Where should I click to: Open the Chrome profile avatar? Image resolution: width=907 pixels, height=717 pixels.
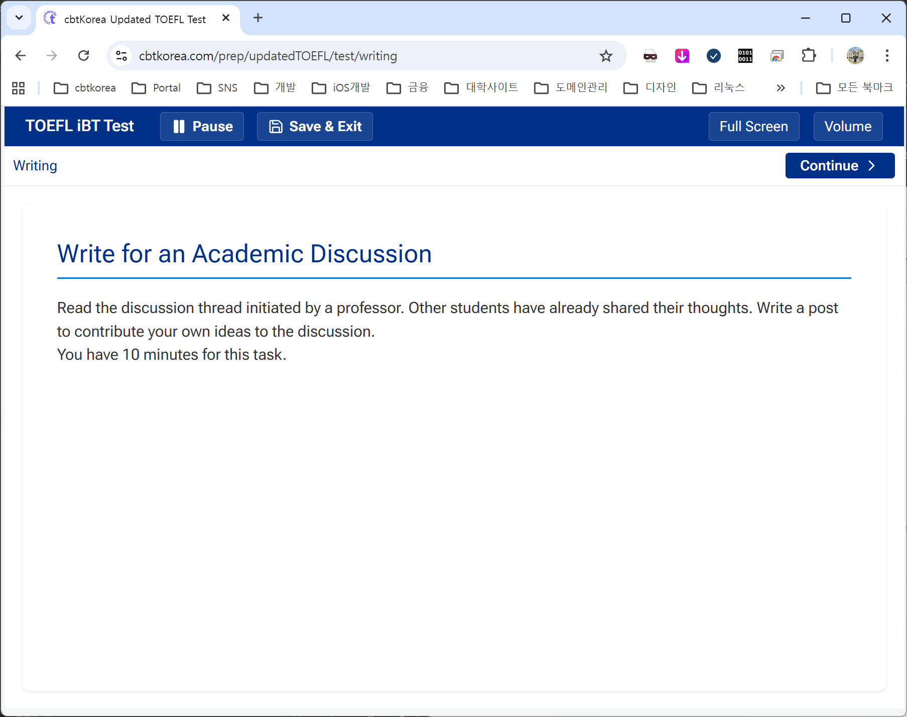point(855,56)
